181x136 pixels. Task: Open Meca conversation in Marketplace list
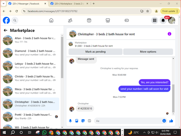pyautogui.click(x=30, y=91)
